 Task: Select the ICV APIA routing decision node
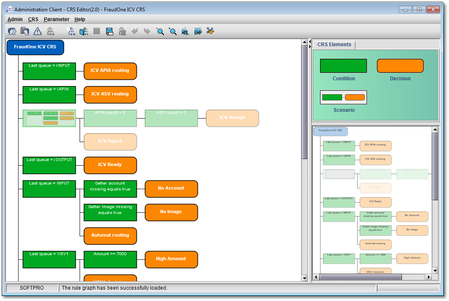110,71
